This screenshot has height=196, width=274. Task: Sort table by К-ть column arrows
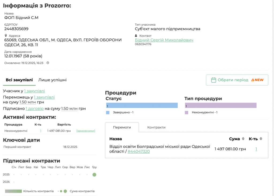261,139
